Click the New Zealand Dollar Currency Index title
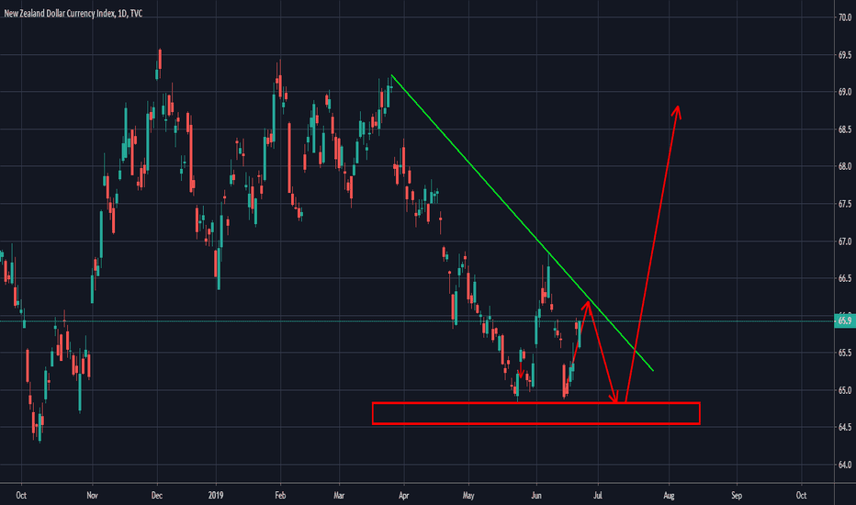 [x=73, y=13]
